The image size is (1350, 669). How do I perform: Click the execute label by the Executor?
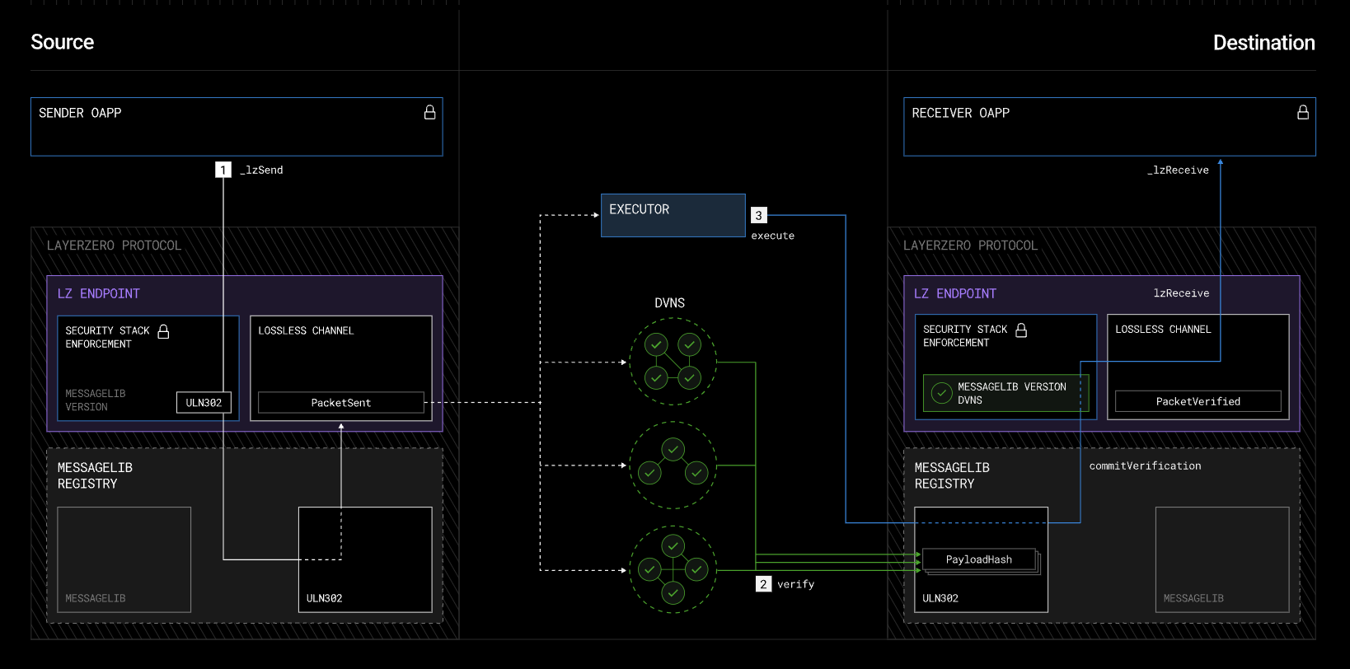(x=773, y=236)
